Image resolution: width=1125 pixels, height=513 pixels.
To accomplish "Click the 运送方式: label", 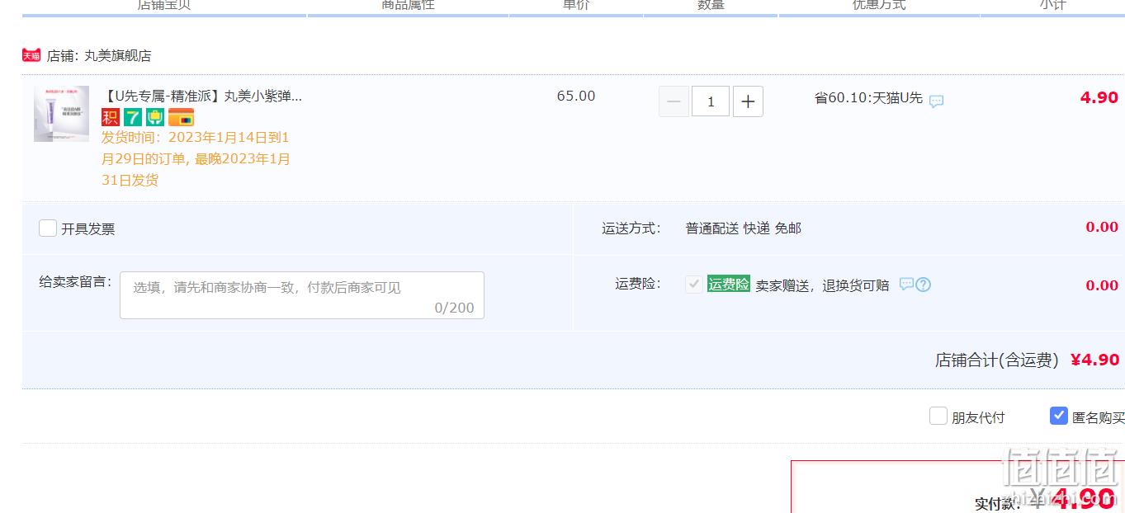I will coord(631,228).
